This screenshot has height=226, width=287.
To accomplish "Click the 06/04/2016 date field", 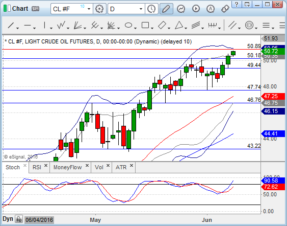I will 39,220.
